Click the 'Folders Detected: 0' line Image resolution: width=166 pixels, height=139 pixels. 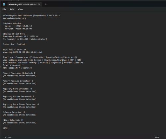click(14, 112)
